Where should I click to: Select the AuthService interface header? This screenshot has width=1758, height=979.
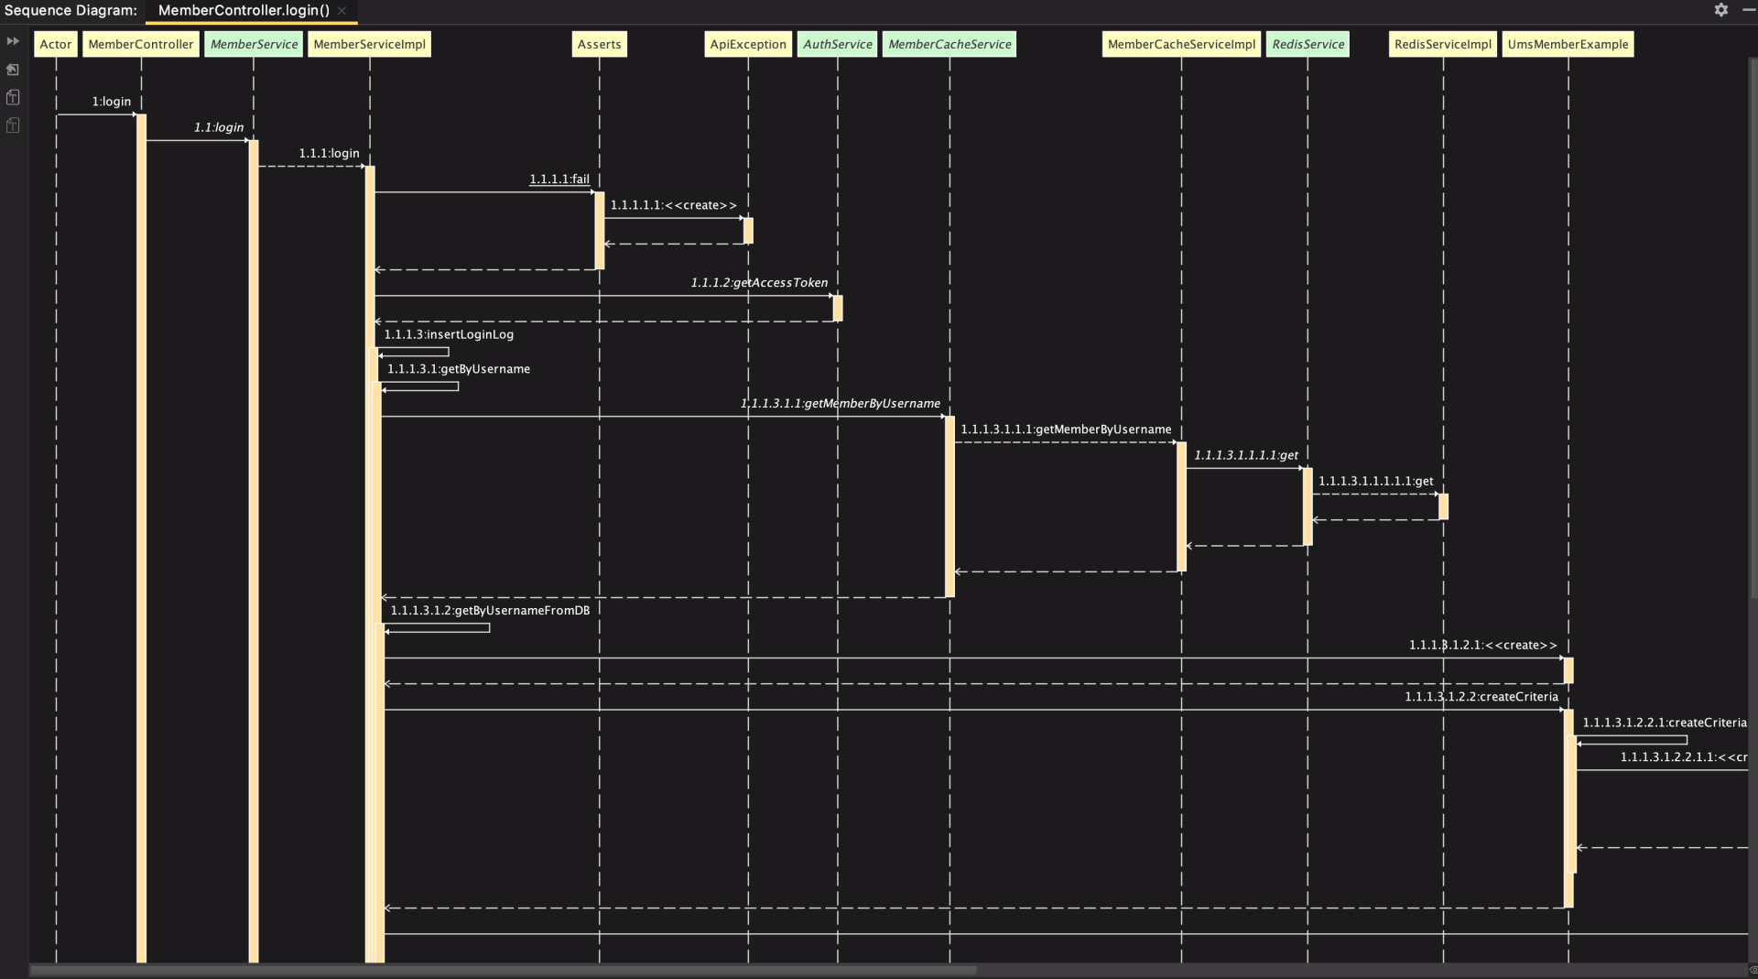(838, 44)
